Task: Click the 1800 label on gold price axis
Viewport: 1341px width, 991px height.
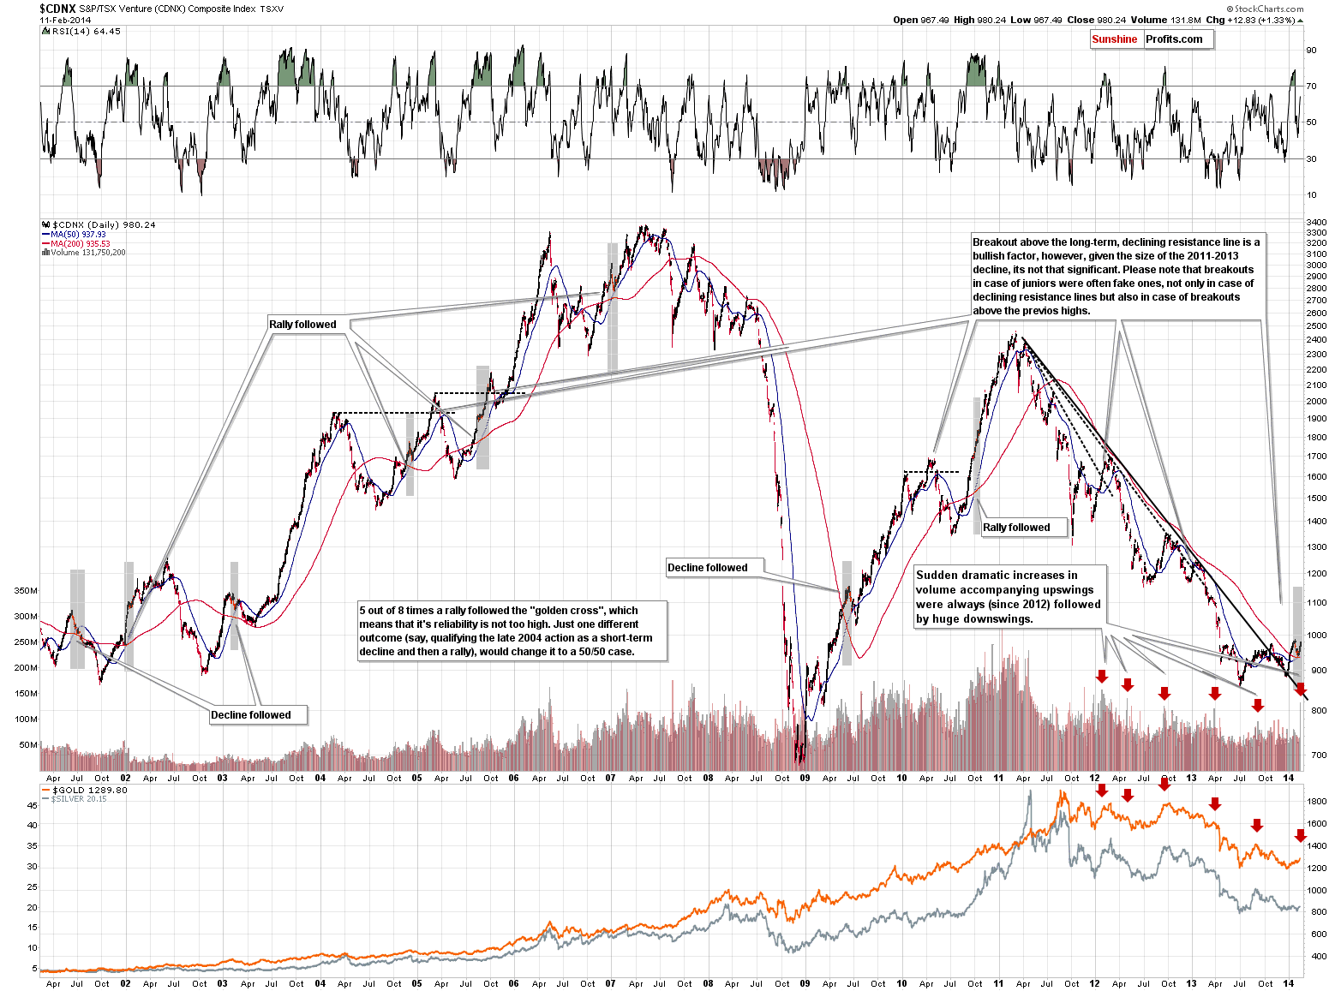Action: [x=1318, y=802]
